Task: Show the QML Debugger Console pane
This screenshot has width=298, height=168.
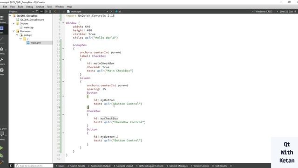Action: (150, 166)
